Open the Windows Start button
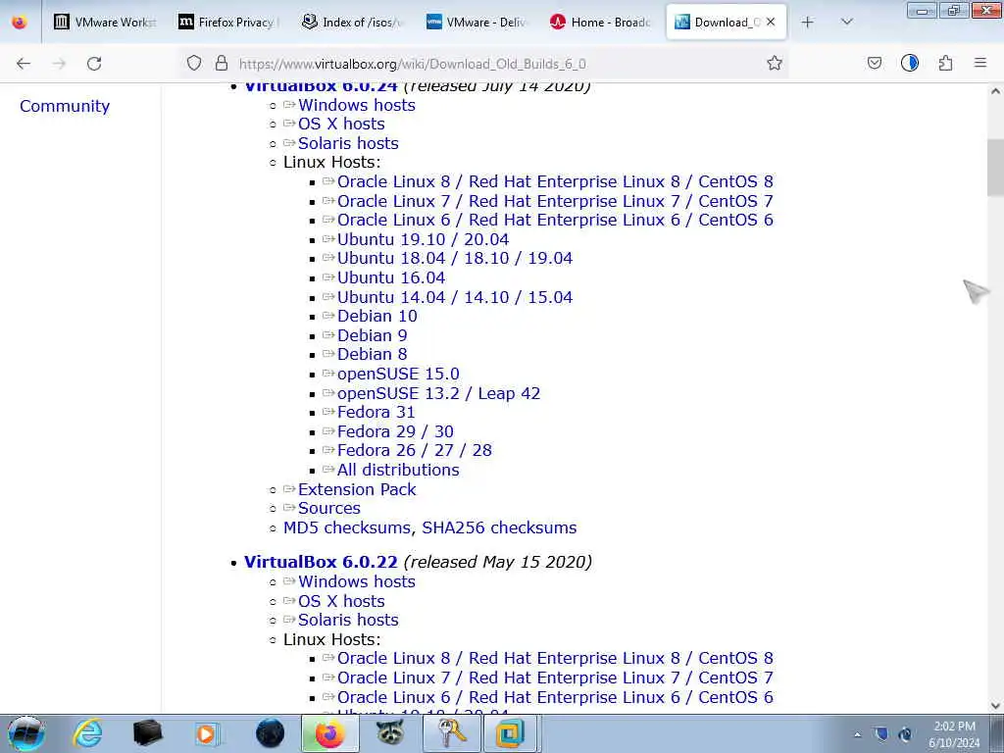The height and width of the screenshot is (753, 1004). pos(26,733)
